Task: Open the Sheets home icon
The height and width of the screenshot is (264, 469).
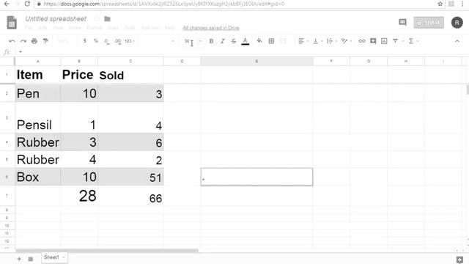Action: 12,23
